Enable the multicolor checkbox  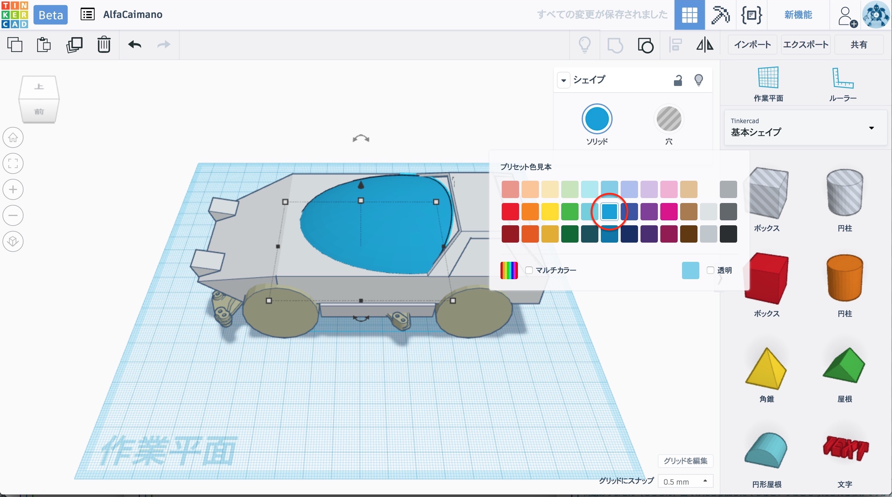tap(529, 270)
